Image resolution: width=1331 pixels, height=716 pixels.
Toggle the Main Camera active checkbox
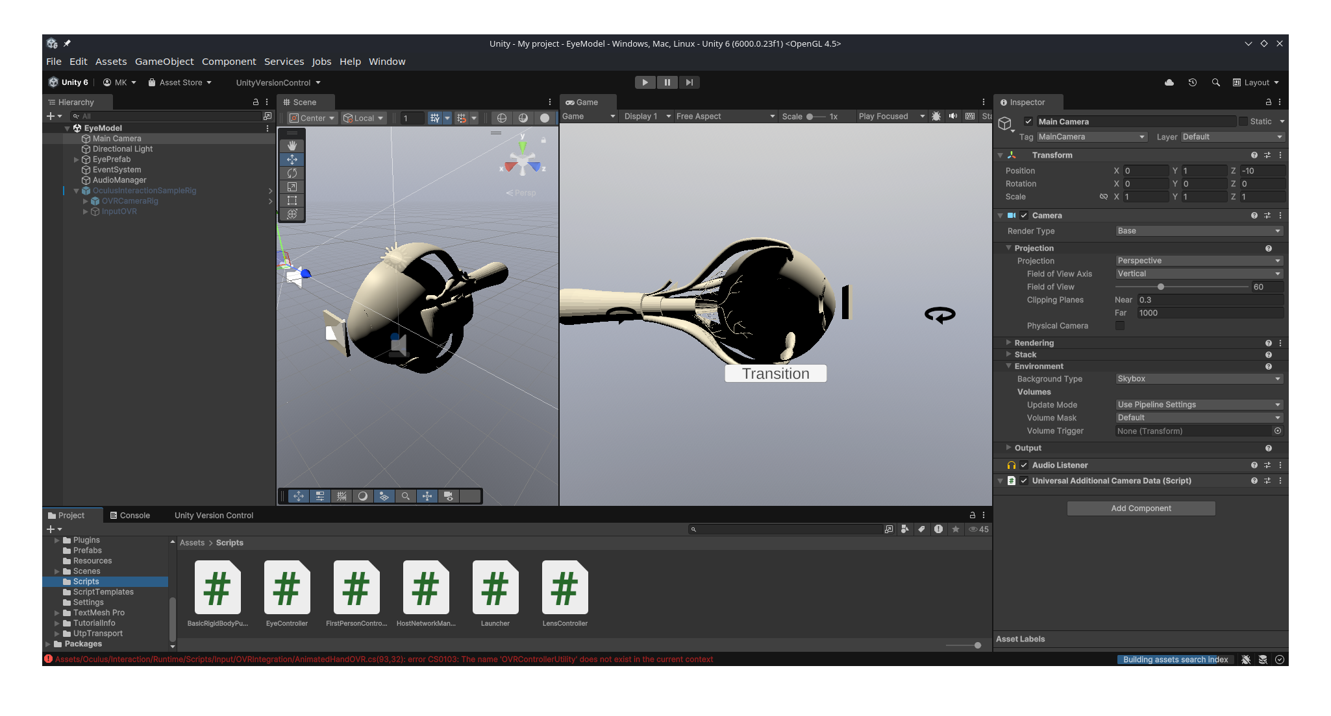coord(1028,121)
